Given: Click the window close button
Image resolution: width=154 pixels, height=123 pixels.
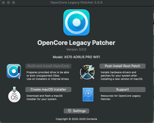Looking at the screenshot, I should tap(3, 3).
